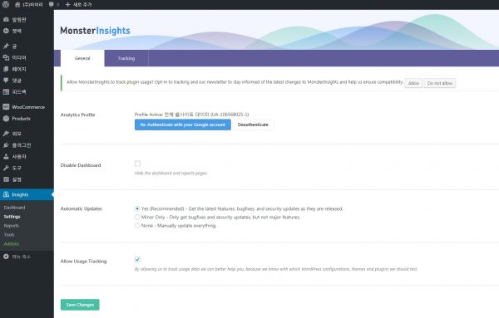Select the Yes (Recommended) automatic updates option
Image resolution: width=499 pixels, height=318 pixels.
coord(137,208)
